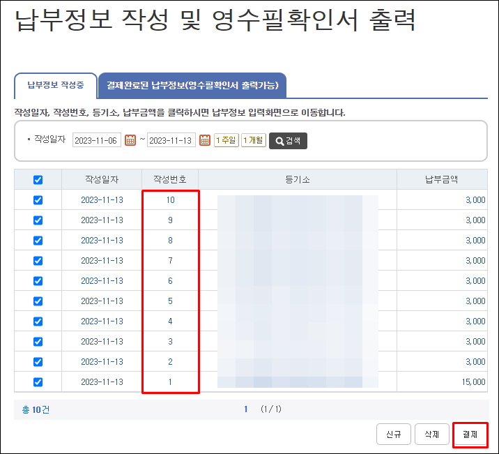Toggle checkbox for 작성번호 5 row
Viewport: 499px width, 454px height.
pyautogui.click(x=38, y=301)
